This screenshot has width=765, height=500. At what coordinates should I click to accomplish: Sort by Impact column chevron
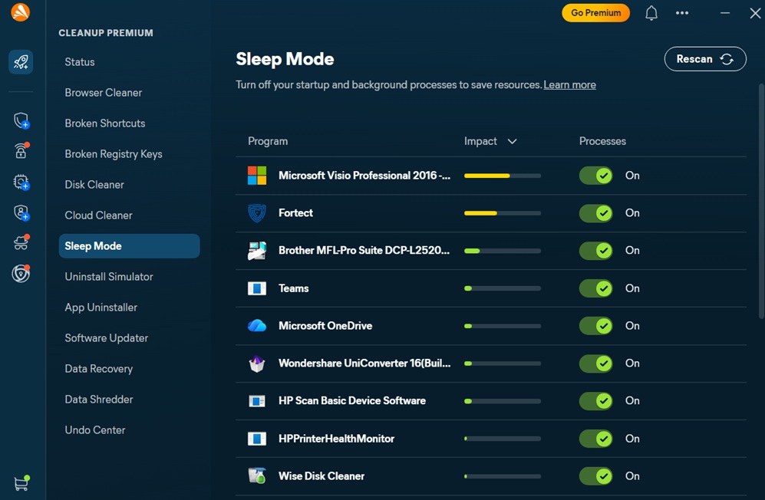pyautogui.click(x=512, y=141)
